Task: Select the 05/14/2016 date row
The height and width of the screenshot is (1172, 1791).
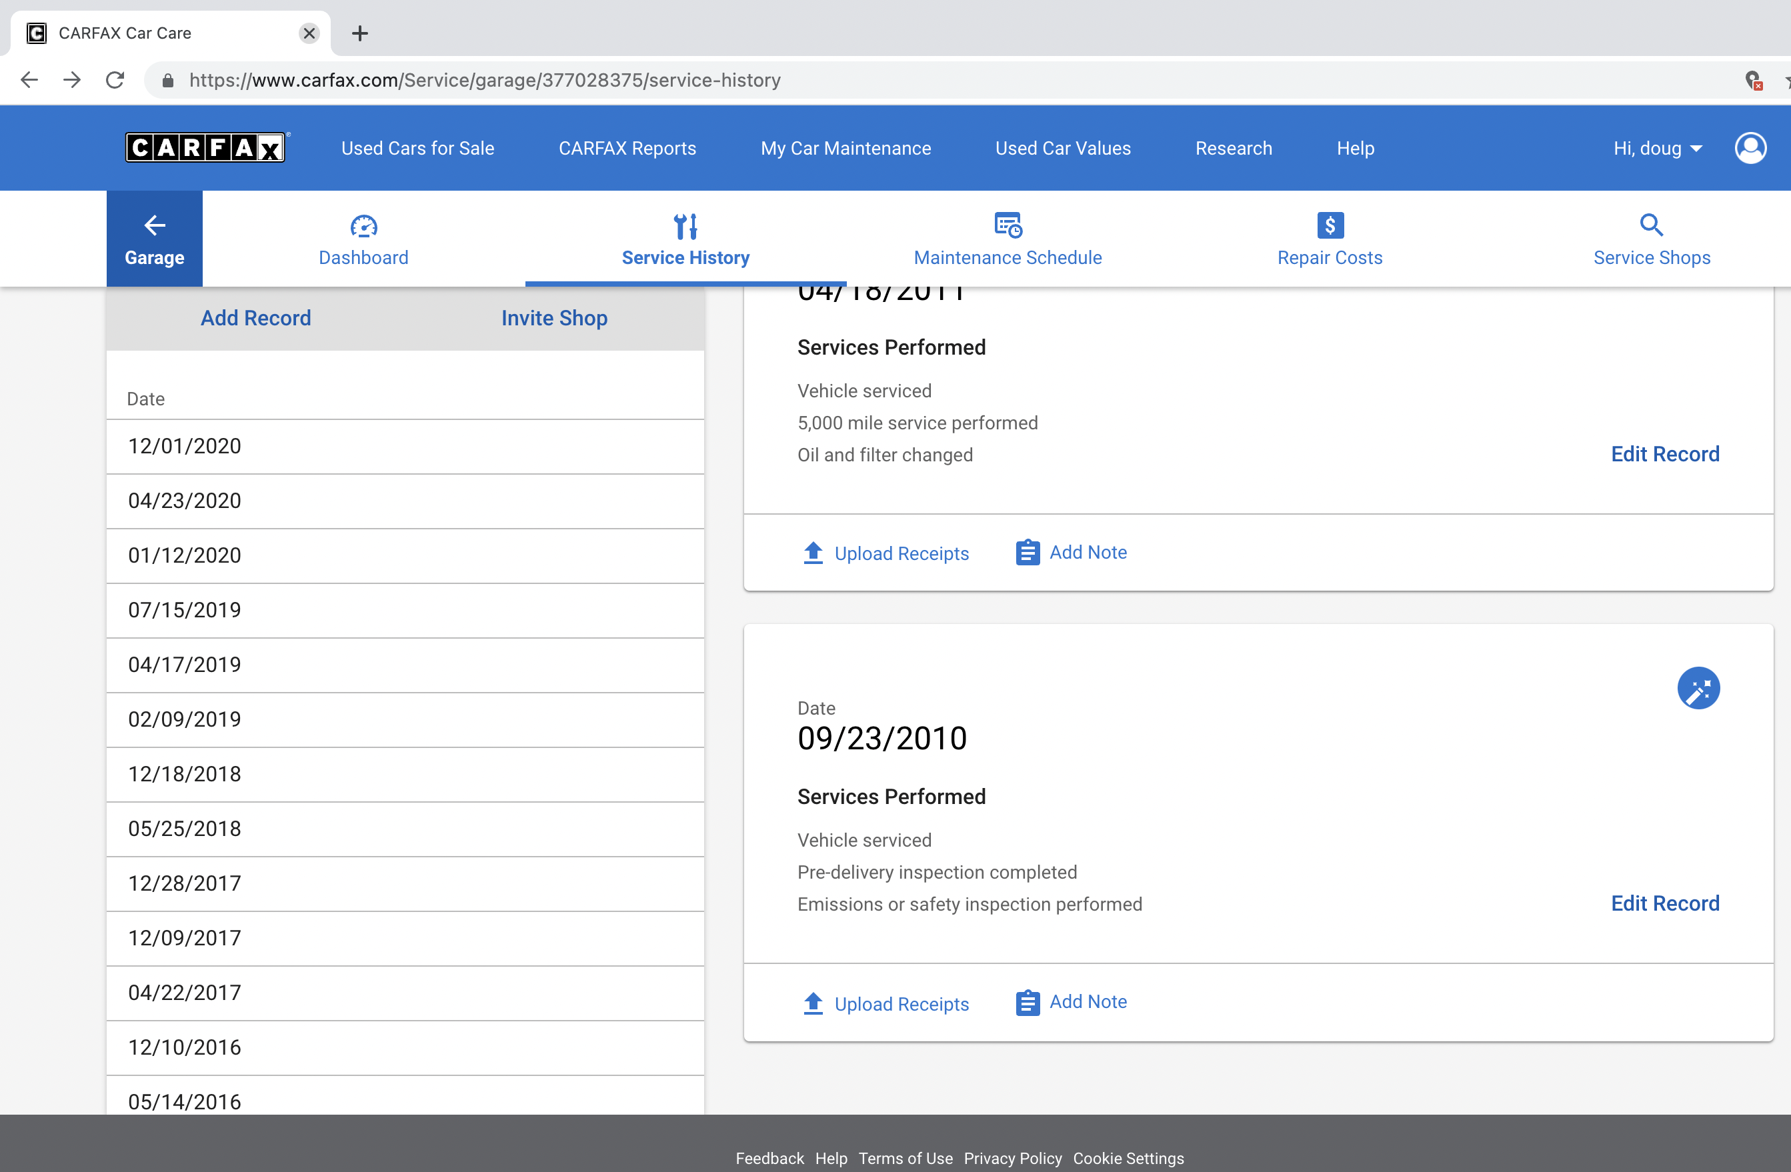Action: pyautogui.click(x=405, y=1096)
